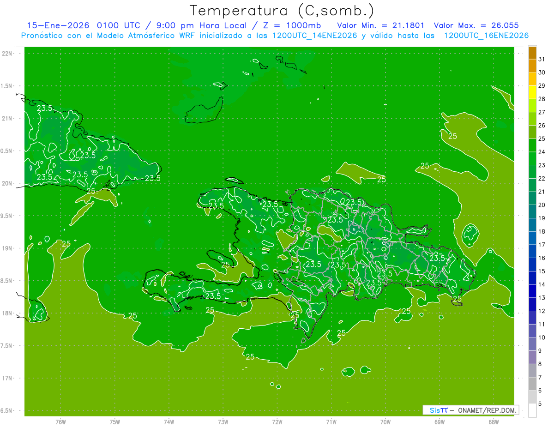Click the "70W" longitude axis label
This screenshot has height=428, width=554.
(385, 422)
